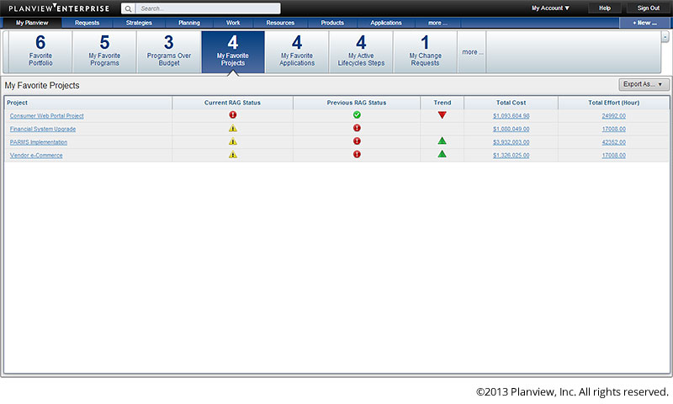
Task: Click red down trend arrow for Consumer Web Portal
Action: click(442, 114)
